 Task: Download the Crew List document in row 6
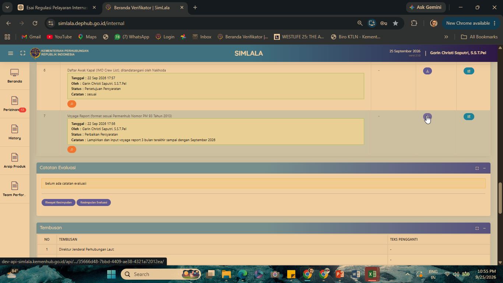427,71
